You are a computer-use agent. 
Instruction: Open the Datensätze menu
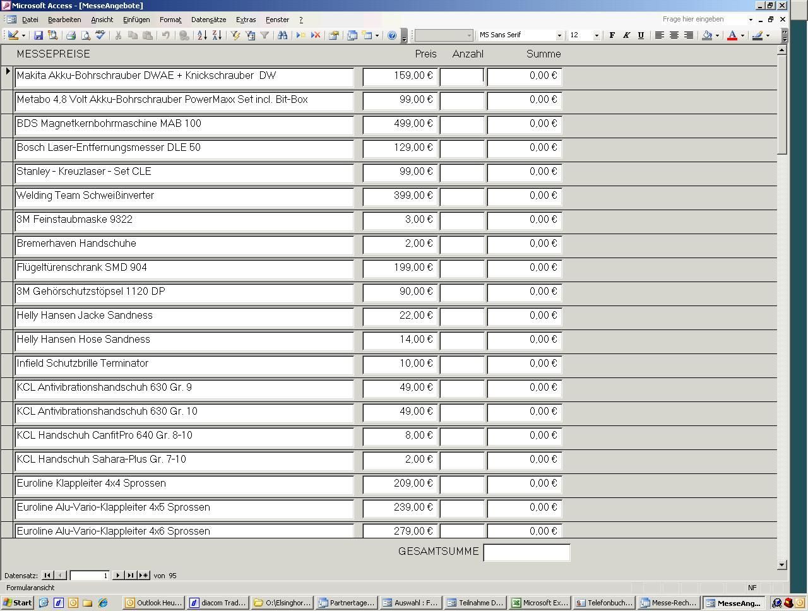[x=208, y=20]
